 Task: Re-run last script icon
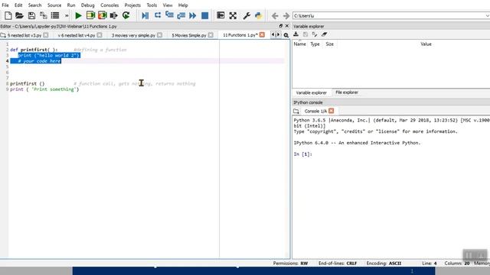coord(126,15)
